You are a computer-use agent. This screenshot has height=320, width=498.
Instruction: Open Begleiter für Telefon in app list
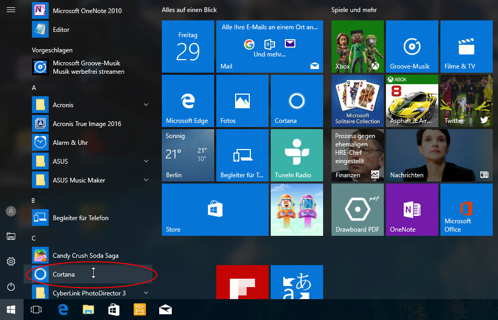[x=88, y=218]
